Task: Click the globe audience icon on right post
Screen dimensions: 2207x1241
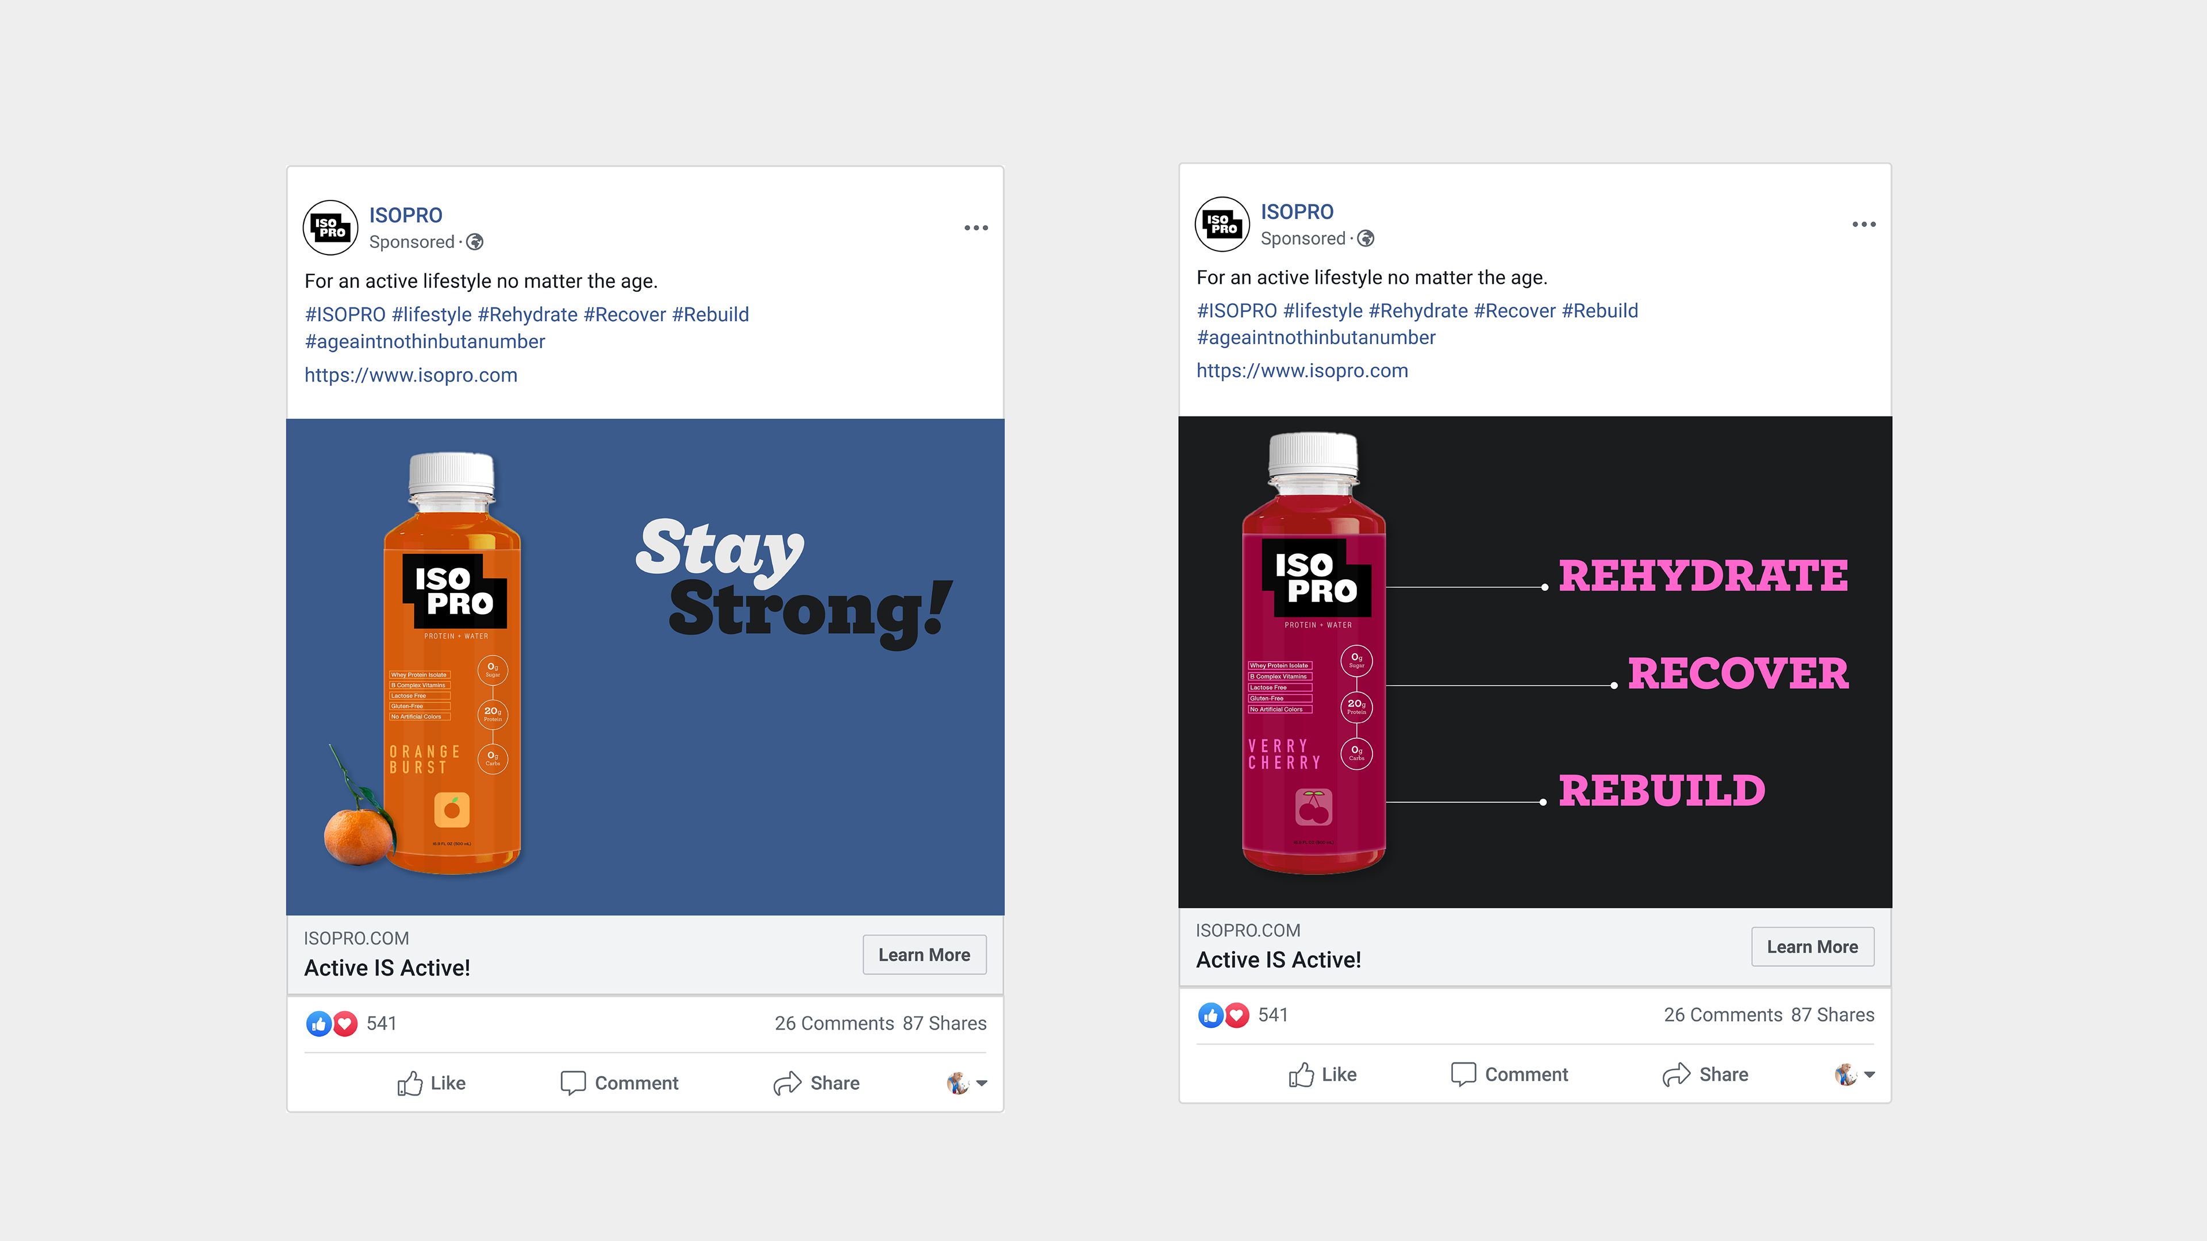Action: (1367, 239)
